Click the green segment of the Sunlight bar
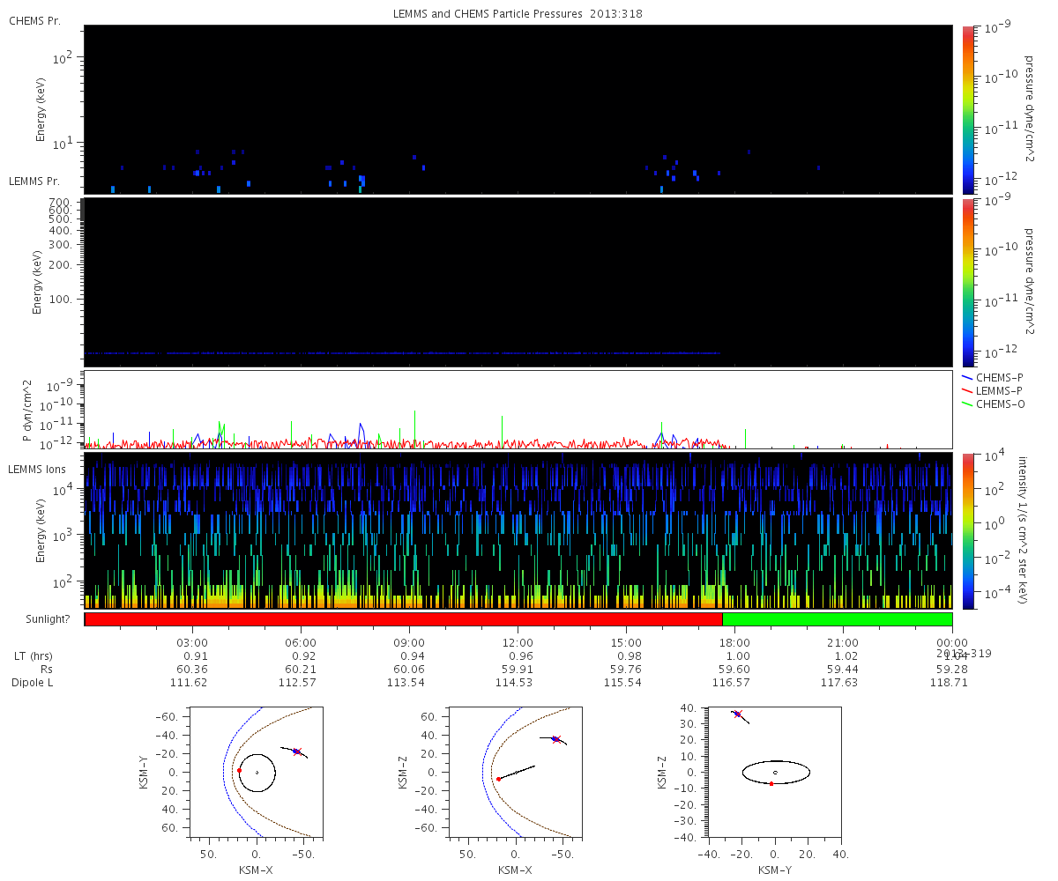Screen dimensions: 1058x881 837,619
